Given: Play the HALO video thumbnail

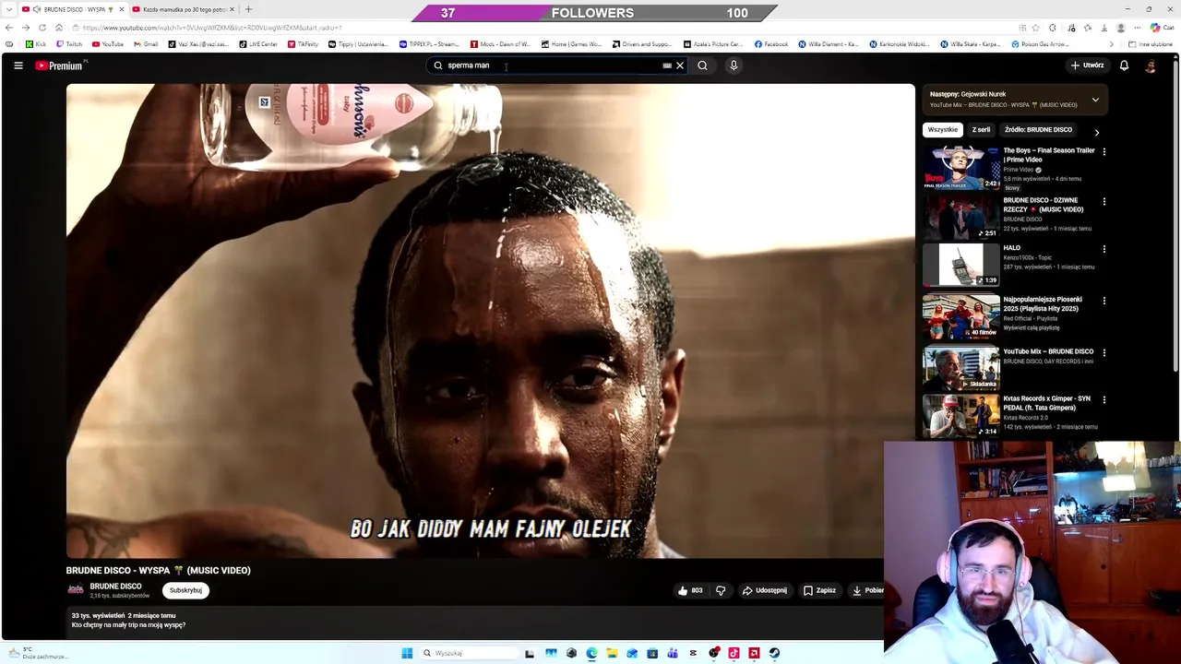Looking at the screenshot, I should coord(960,265).
